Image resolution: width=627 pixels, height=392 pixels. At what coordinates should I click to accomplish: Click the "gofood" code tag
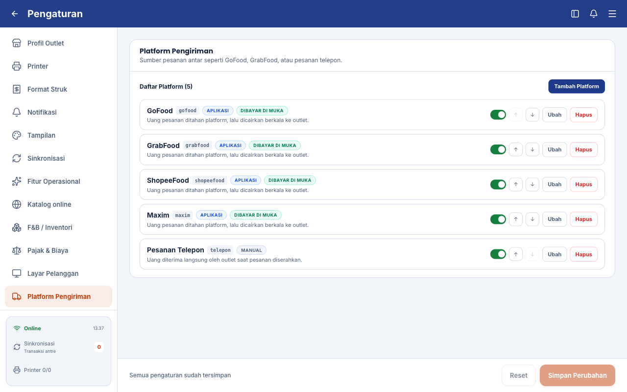pos(188,111)
